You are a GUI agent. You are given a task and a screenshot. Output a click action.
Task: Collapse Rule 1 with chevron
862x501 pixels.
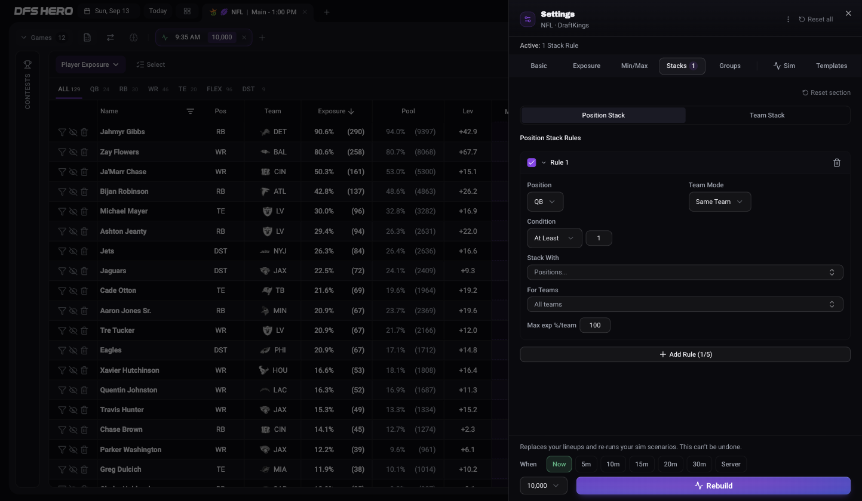pos(544,162)
